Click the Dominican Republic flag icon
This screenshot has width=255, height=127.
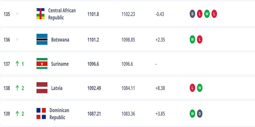pos(41,114)
